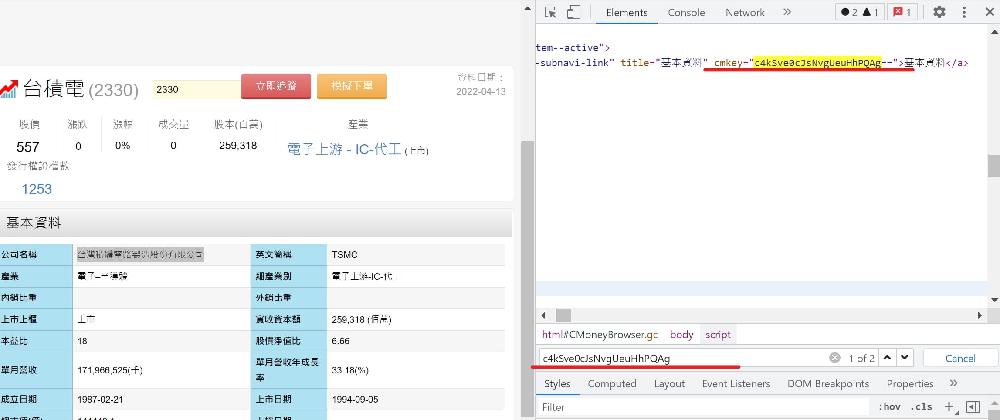This screenshot has height=420, width=1000.
Task: Click the stock code input with 2330
Action: pos(197,89)
